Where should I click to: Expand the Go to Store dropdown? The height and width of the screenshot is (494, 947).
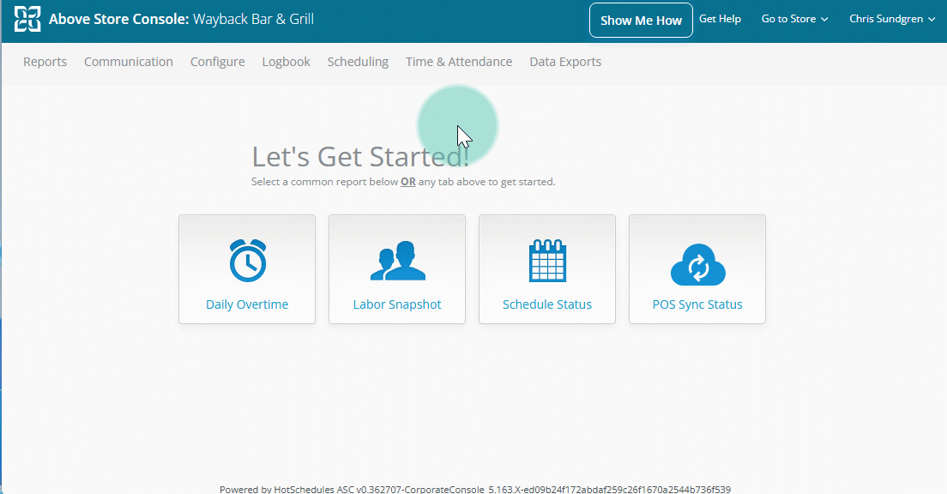click(794, 19)
